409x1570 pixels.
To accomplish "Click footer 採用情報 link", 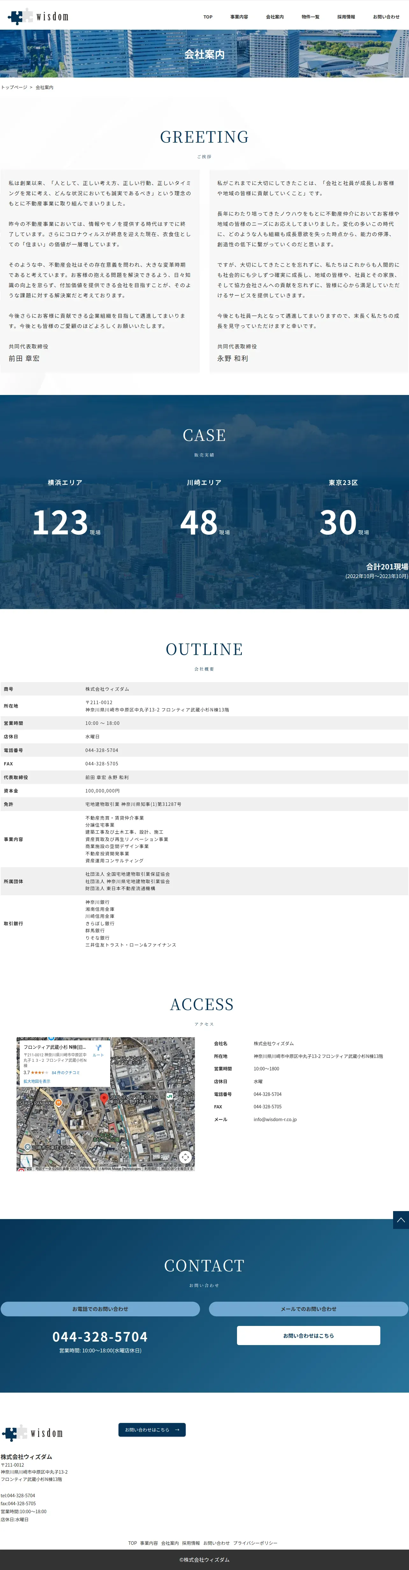I will pos(191,1543).
